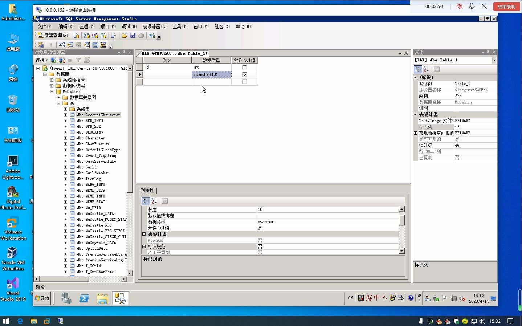Open the [Tbl] dbo.Table_1 properties dropdown
This screenshot has height=326, width=522.
pos(494,60)
